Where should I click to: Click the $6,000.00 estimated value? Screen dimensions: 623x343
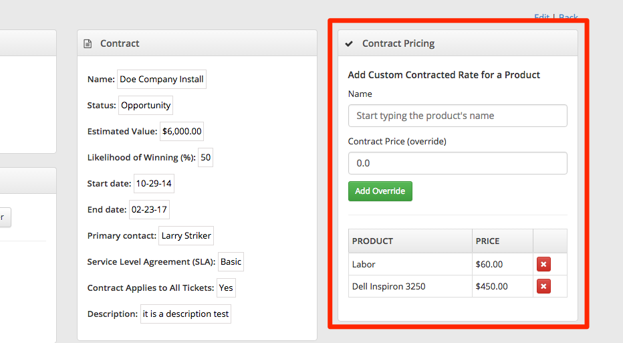182,132
